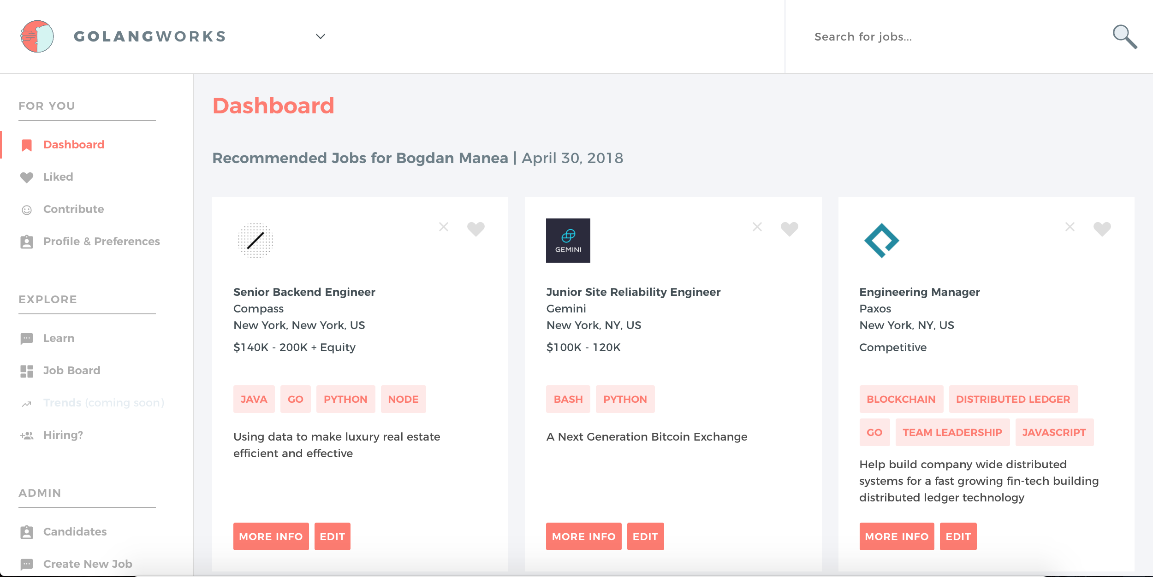
Task: Open Liked via heart icon in sidebar
Action: click(27, 177)
